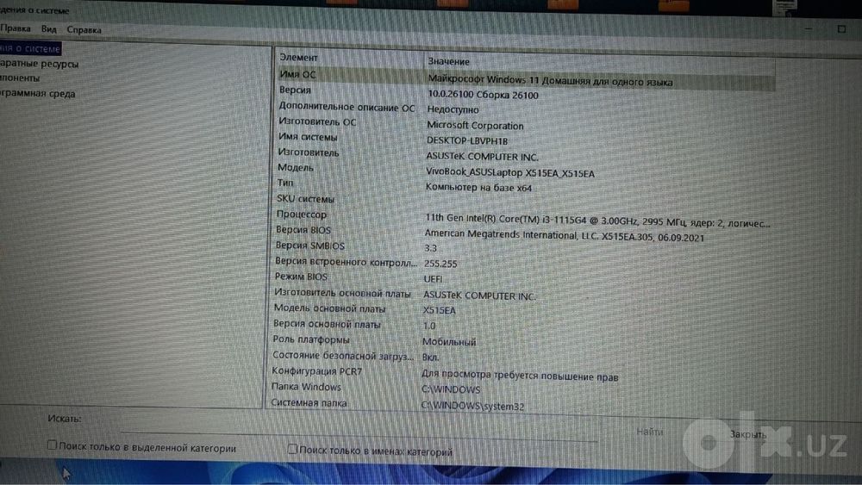This screenshot has width=862, height=485.
Task: Select the Дополнительное описание ОС row
Action: click(x=347, y=107)
